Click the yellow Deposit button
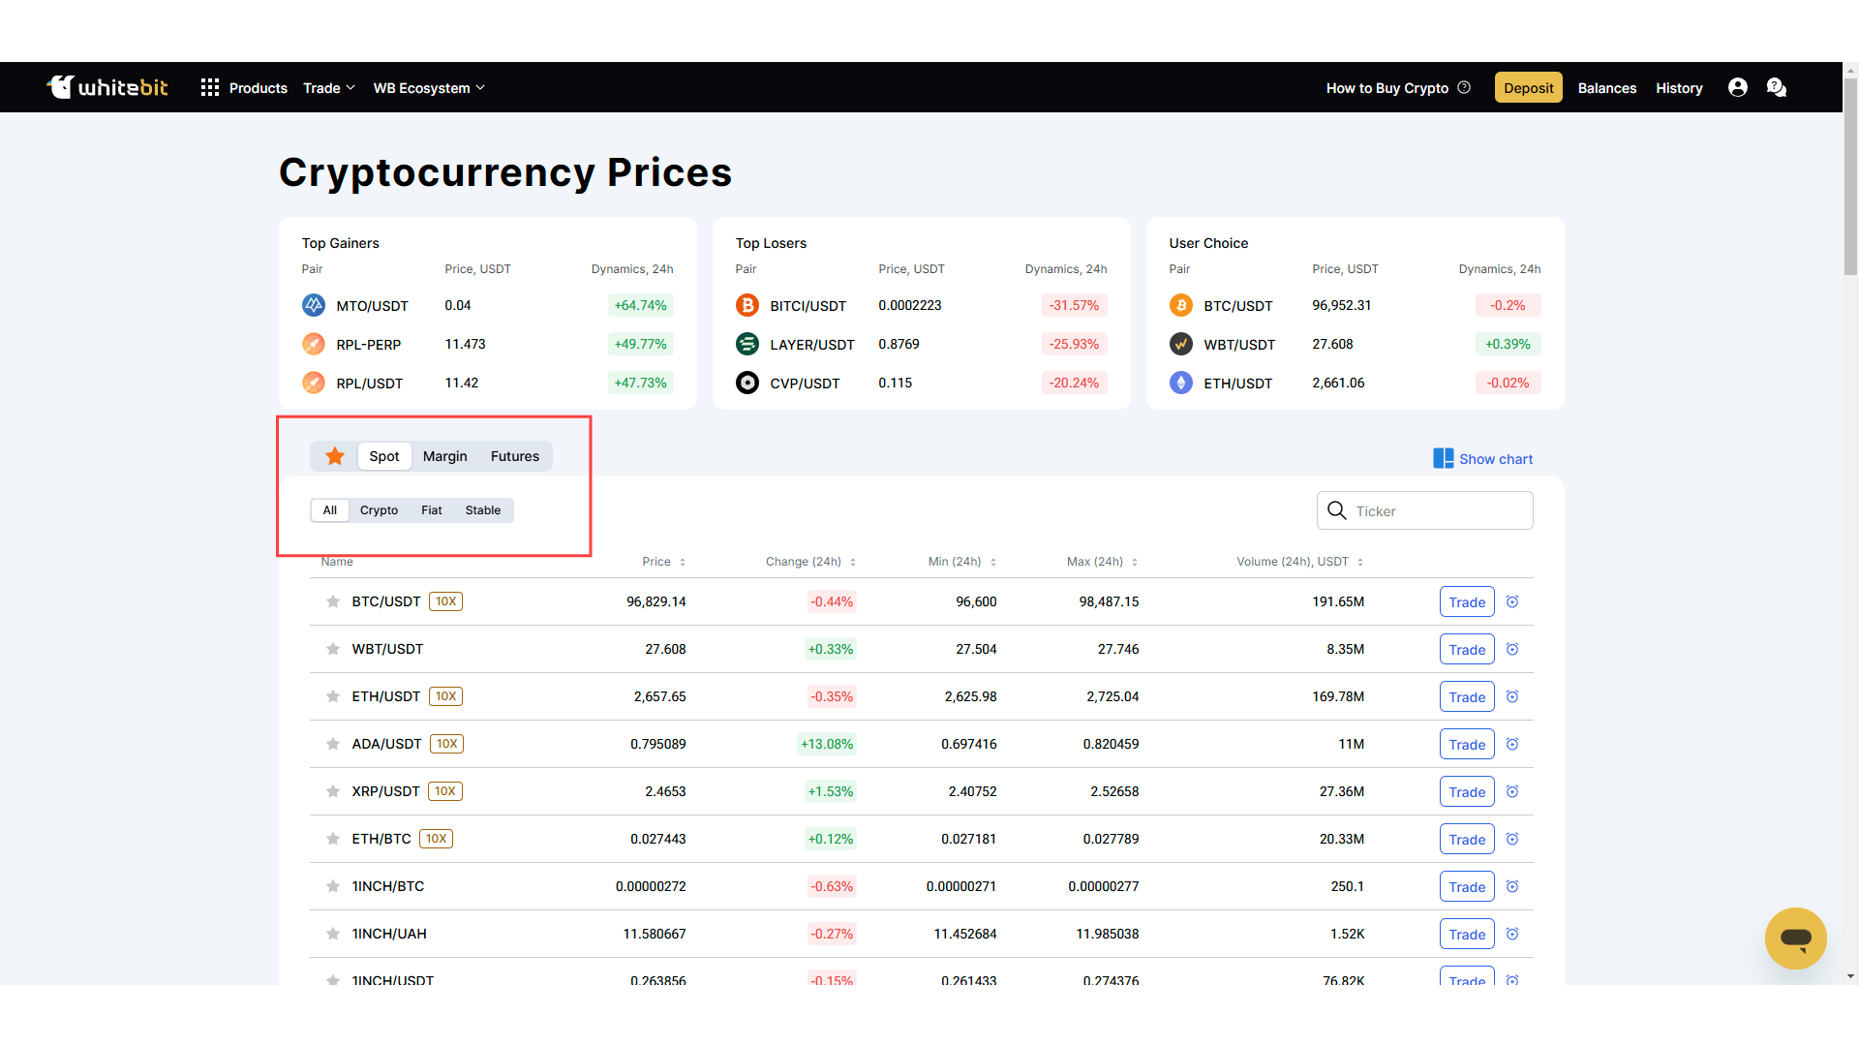 [1529, 88]
